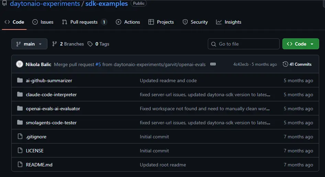Screen dimensions: 325x177
Task: Open the ai-github-summarizer folder
Action: click(x=49, y=80)
